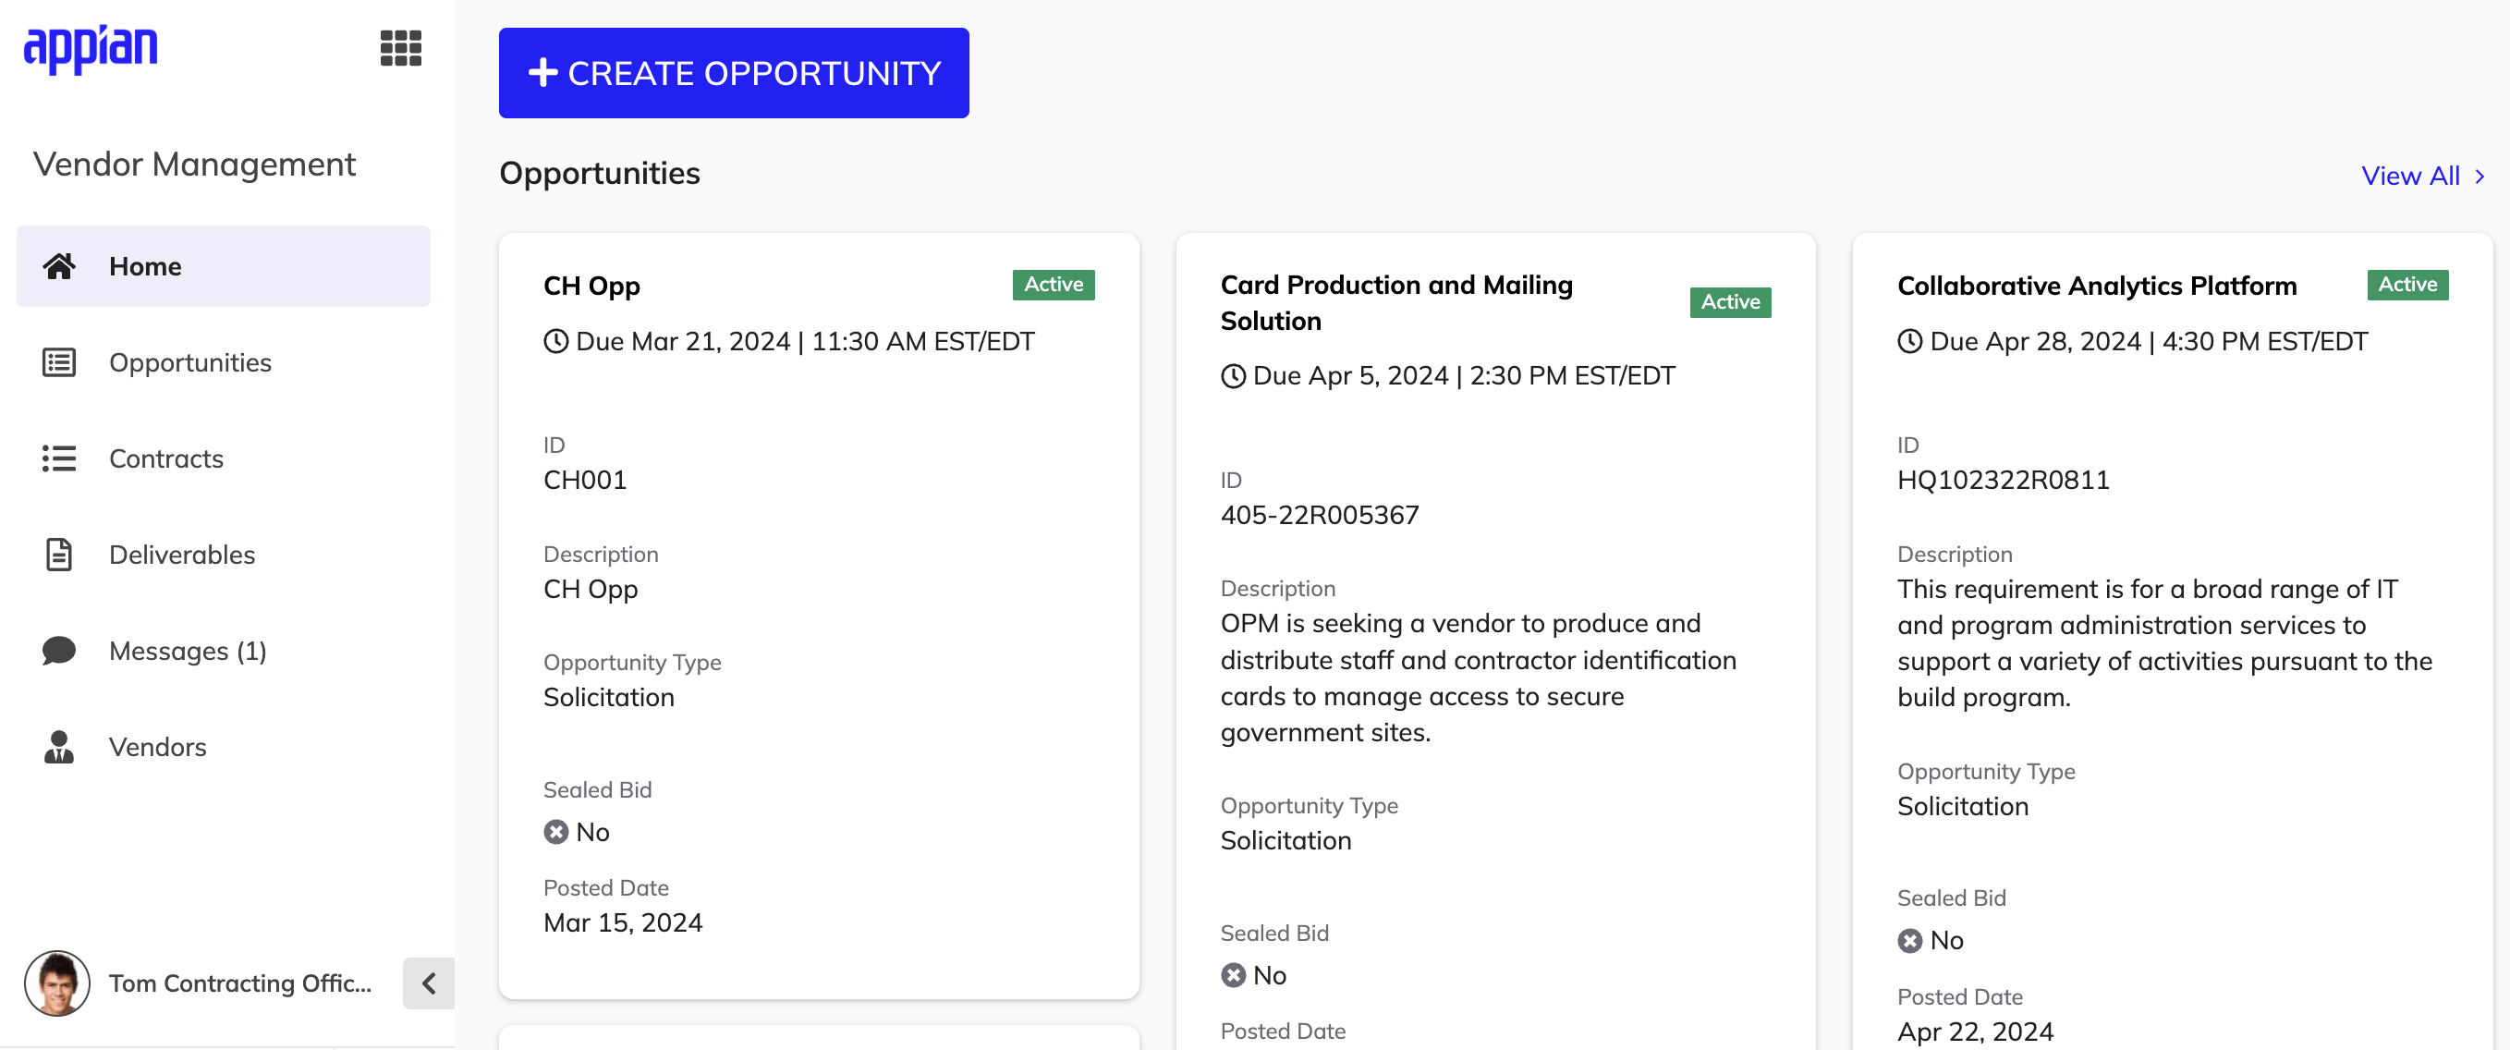Click Posted Date Mar 15, 2024
The height and width of the screenshot is (1050, 2510).
point(623,922)
